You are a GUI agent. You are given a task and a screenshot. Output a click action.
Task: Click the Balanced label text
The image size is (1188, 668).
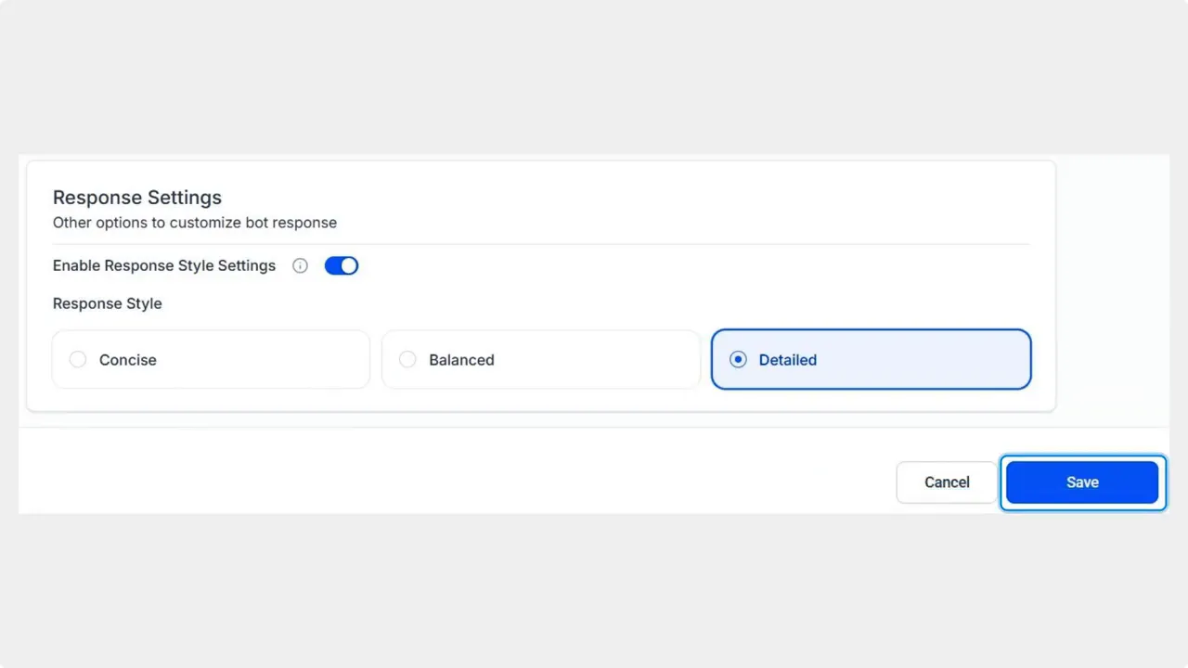[461, 360]
